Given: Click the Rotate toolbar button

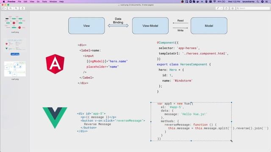Looking at the screenshot, I should (226, 8).
